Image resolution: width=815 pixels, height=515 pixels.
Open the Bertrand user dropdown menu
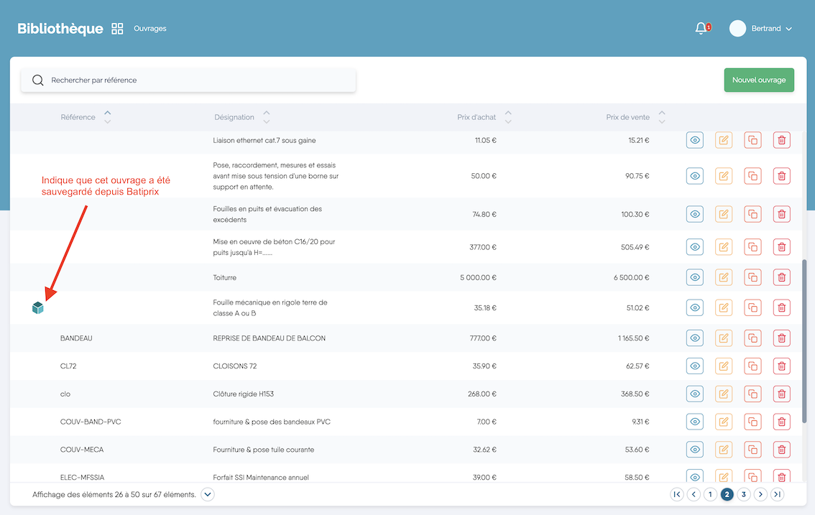point(761,29)
